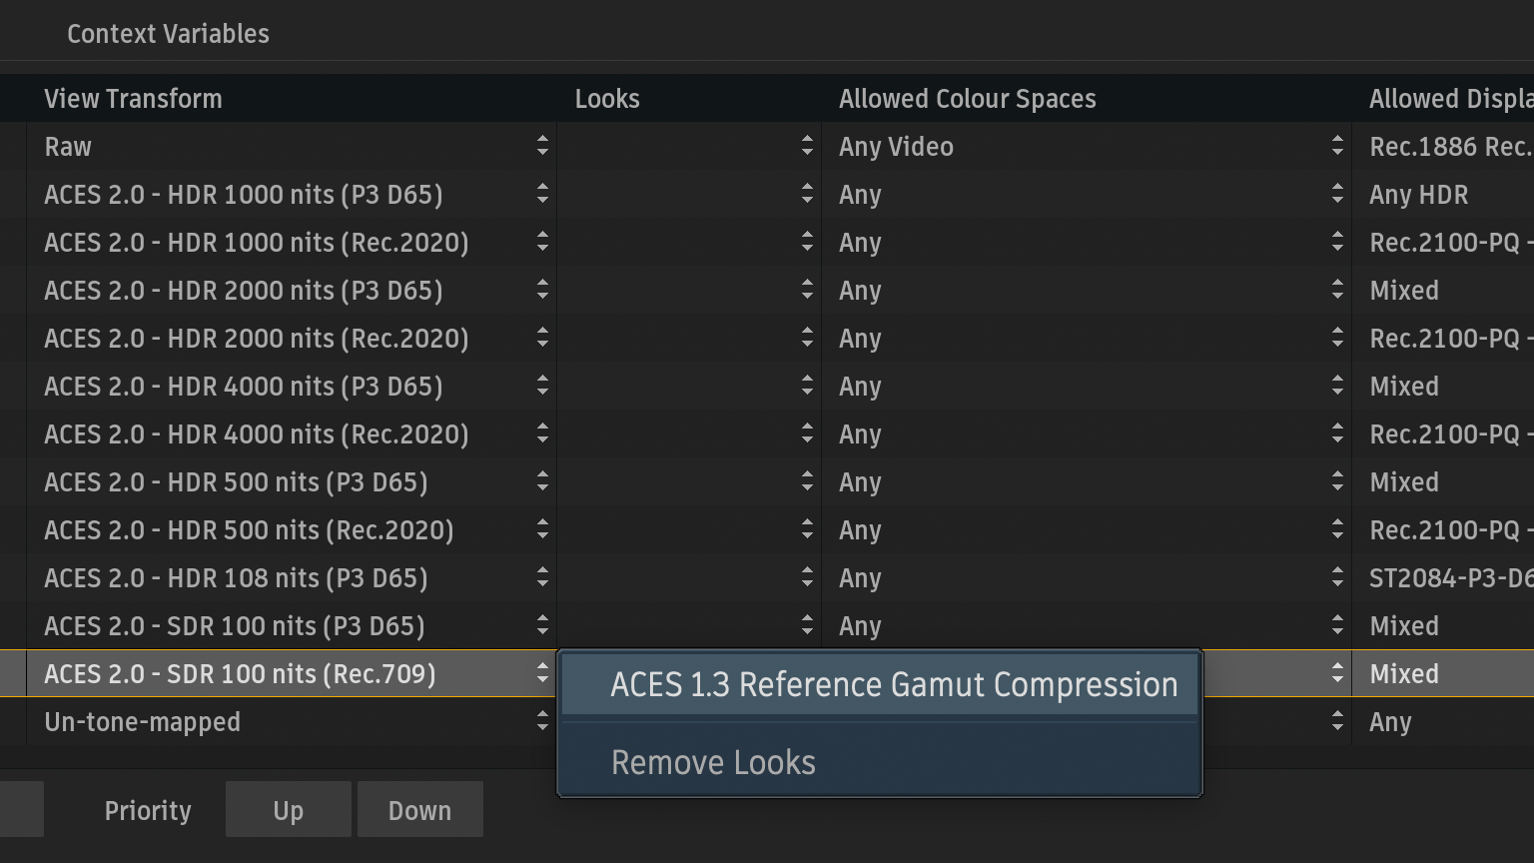Screen dimensions: 1534x863
Task: Open Any Video allowed colour spaces dropdown
Action: 1337,147
